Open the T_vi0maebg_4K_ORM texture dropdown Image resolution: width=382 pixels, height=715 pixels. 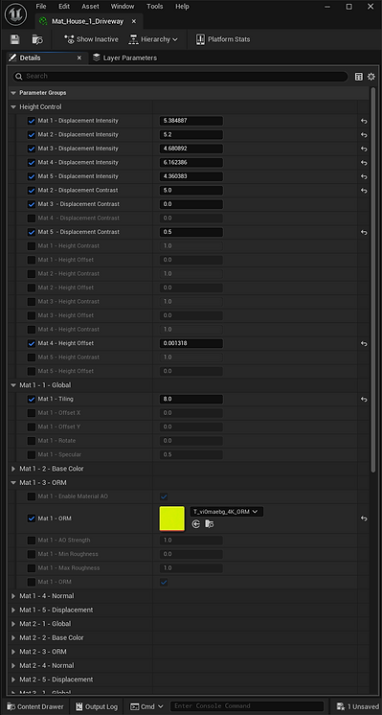point(226,512)
